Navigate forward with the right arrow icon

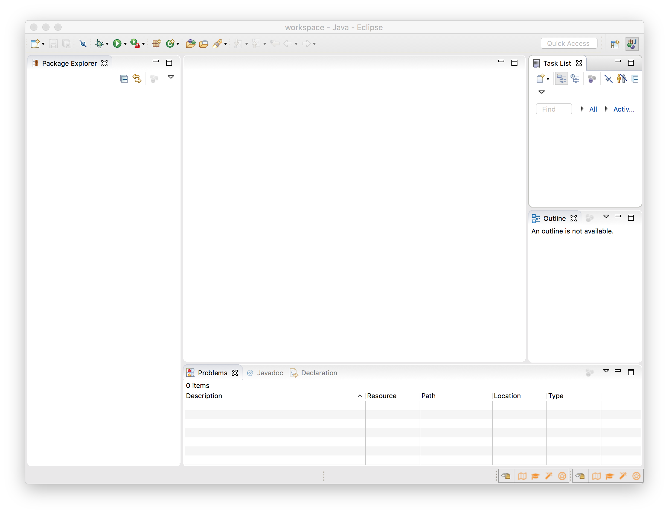click(x=306, y=43)
